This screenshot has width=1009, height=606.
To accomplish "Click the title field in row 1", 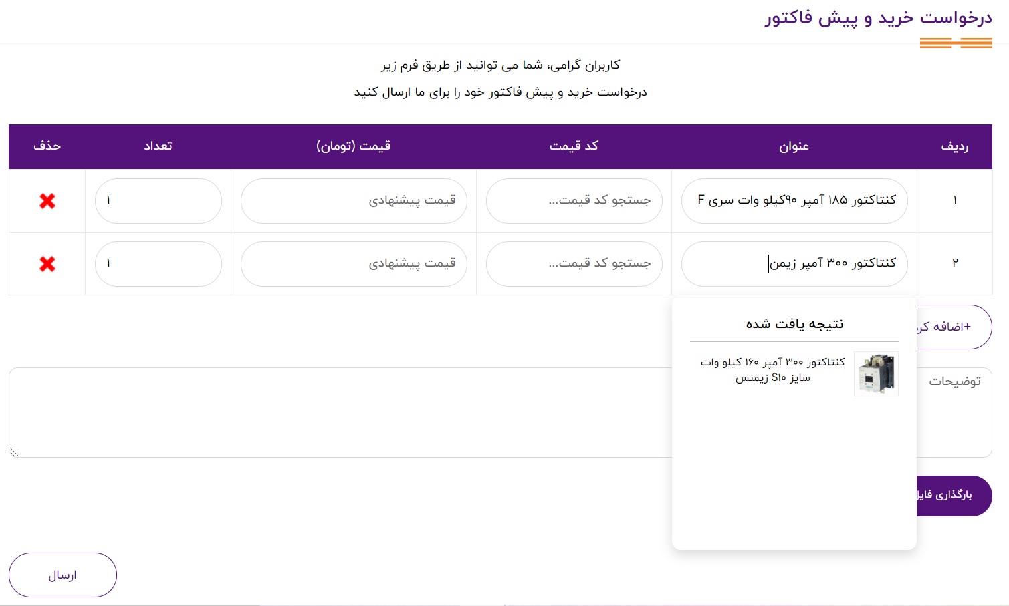I will coord(794,200).
